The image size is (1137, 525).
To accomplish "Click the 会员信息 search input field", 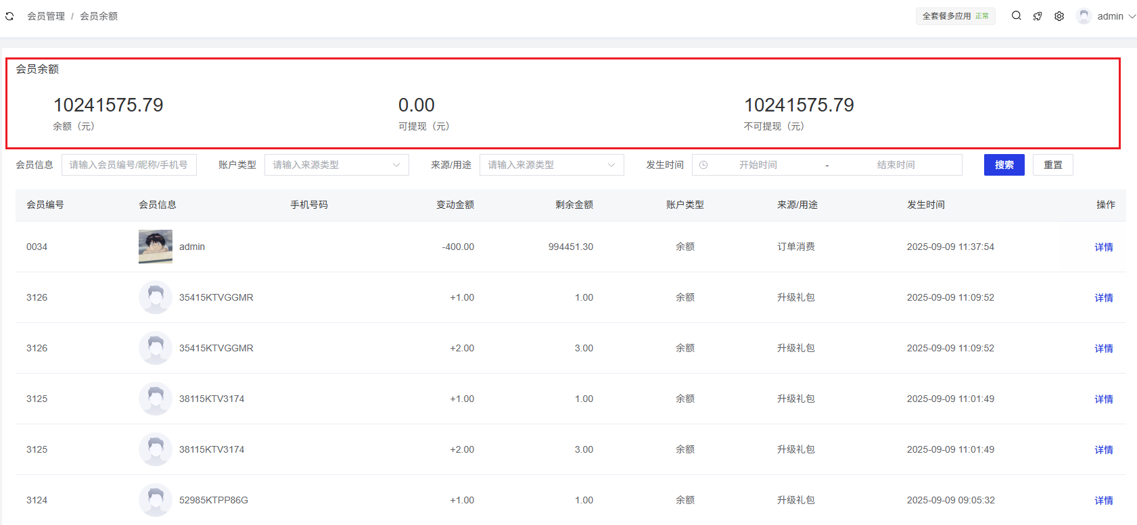I will point(129,165).
